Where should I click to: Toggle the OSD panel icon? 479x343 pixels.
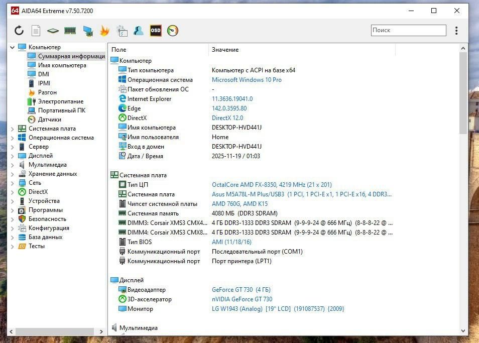[x=156, y=31]
